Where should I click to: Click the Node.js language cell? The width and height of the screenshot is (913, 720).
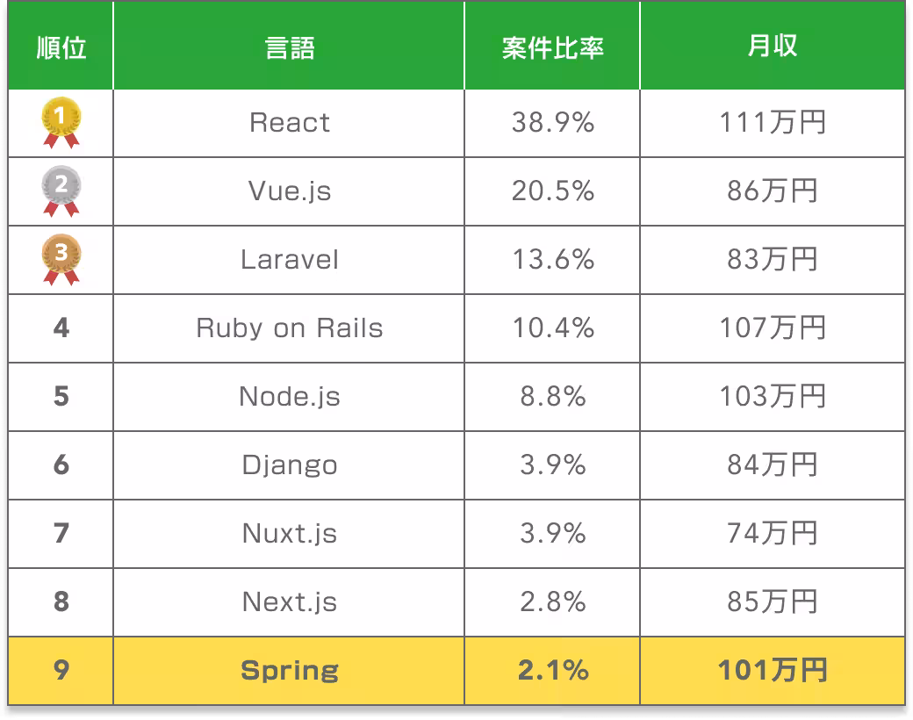289,397
